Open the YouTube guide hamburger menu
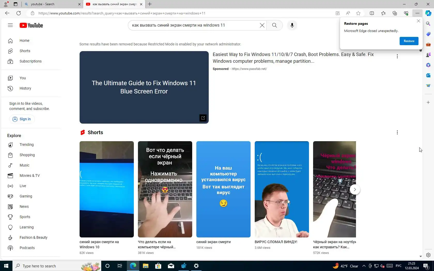Image resolution: width=434 pixels, height=271 pixels. point(10,25)
